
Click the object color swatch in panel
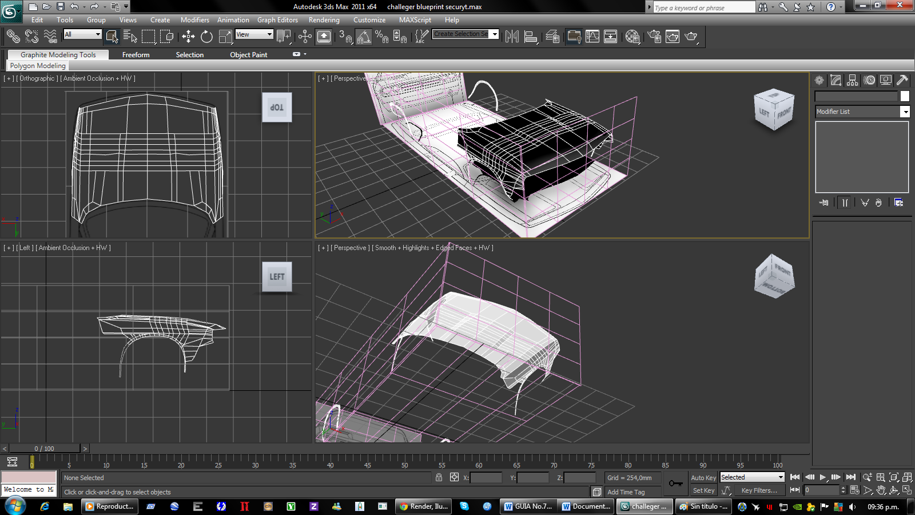905,96
